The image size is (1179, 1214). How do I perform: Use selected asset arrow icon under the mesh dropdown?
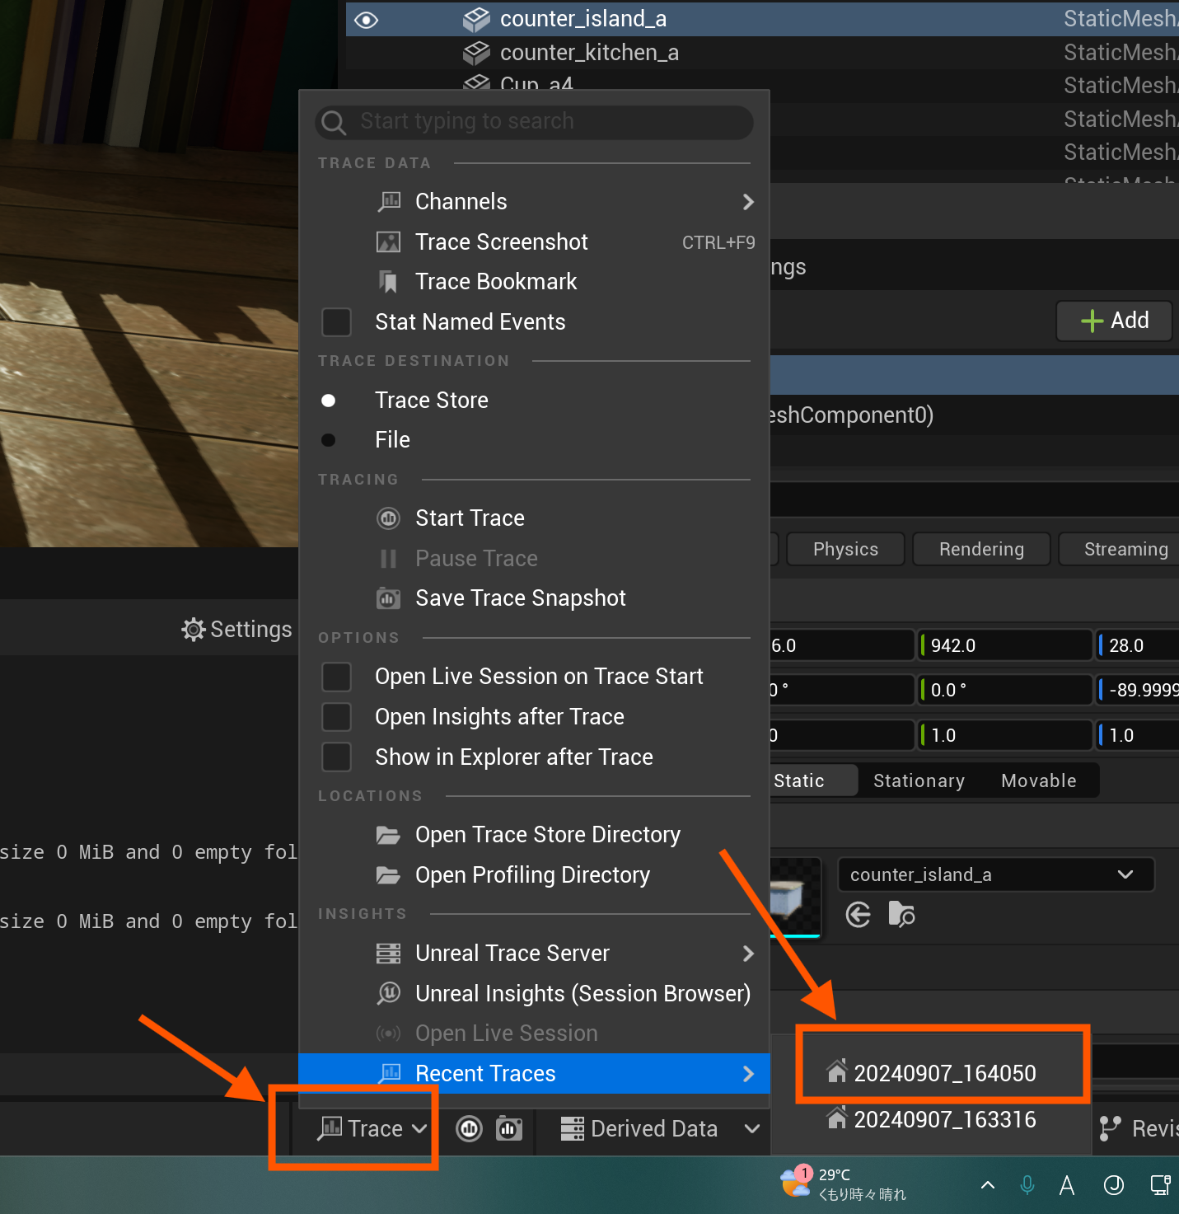pyautogui.click(x=859, y=915)
